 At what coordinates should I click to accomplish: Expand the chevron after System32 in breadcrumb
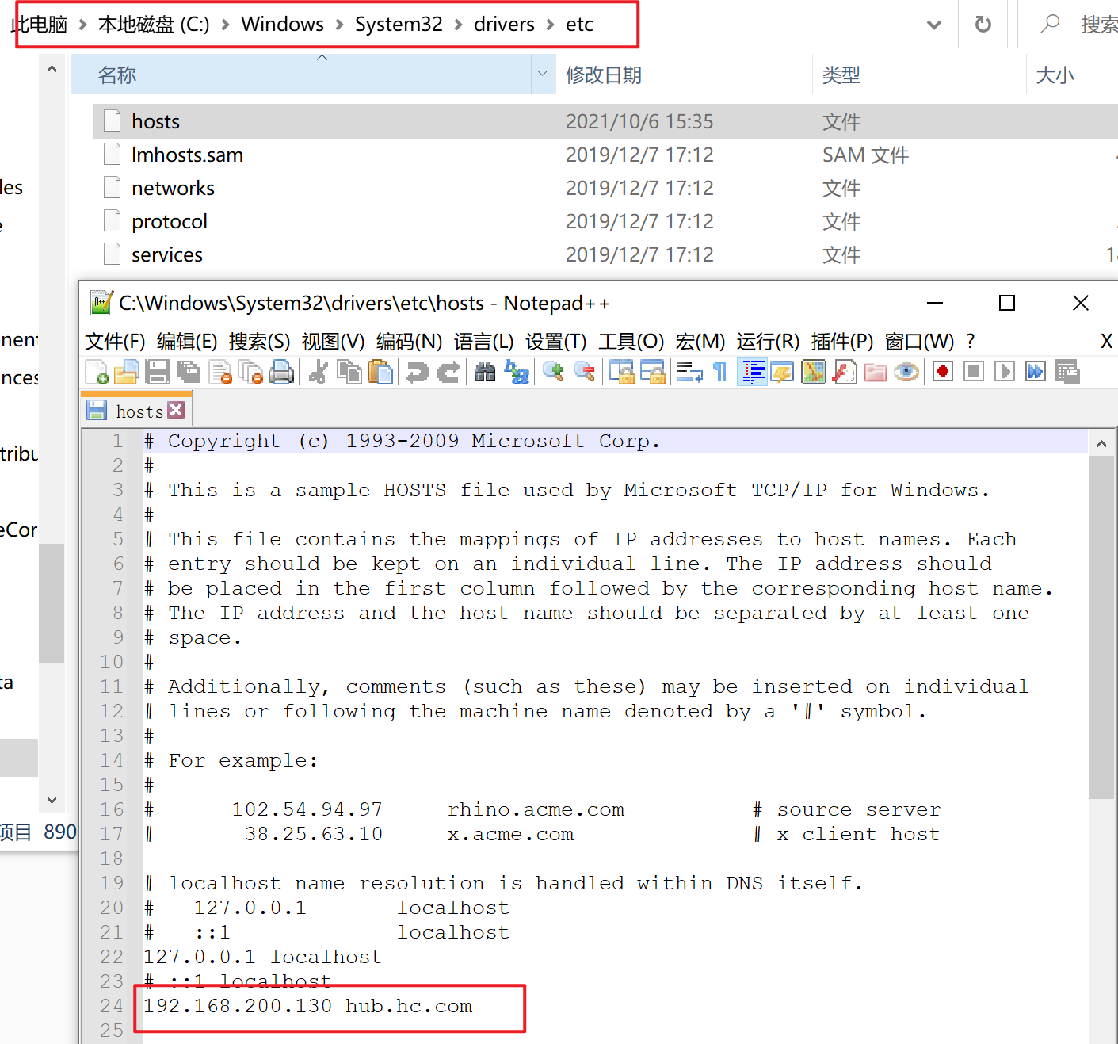tap(459, 25)
